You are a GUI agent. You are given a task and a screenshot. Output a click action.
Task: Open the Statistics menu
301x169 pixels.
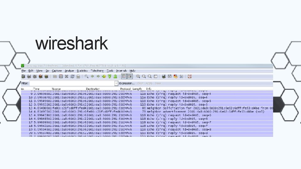click(x=82, y=71)
